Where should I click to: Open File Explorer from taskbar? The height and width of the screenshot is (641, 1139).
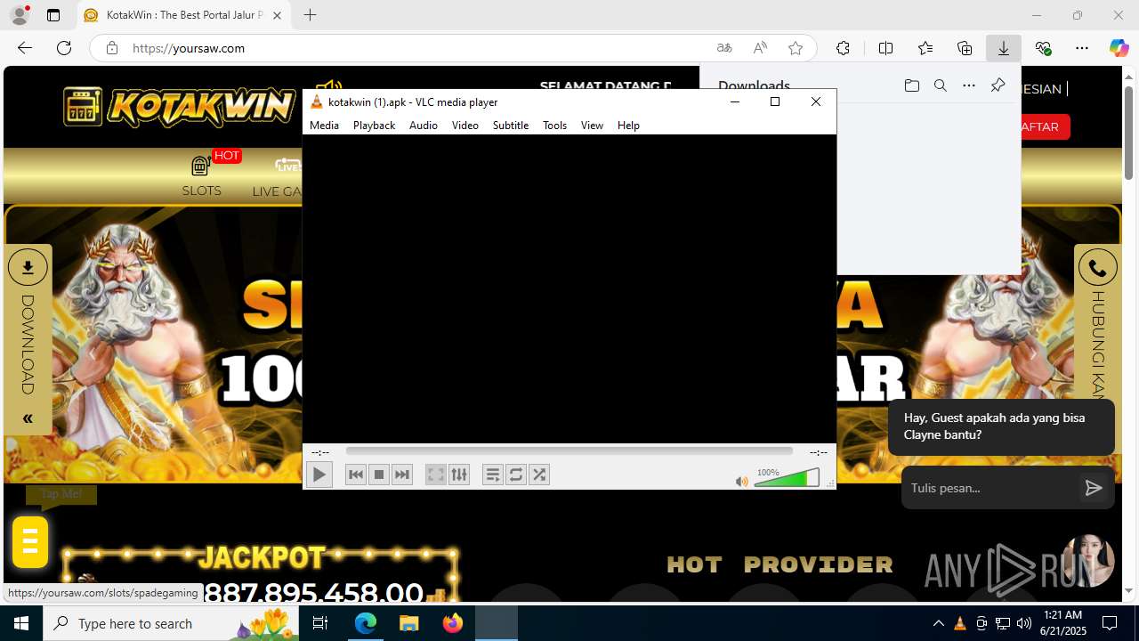point(409,623)
